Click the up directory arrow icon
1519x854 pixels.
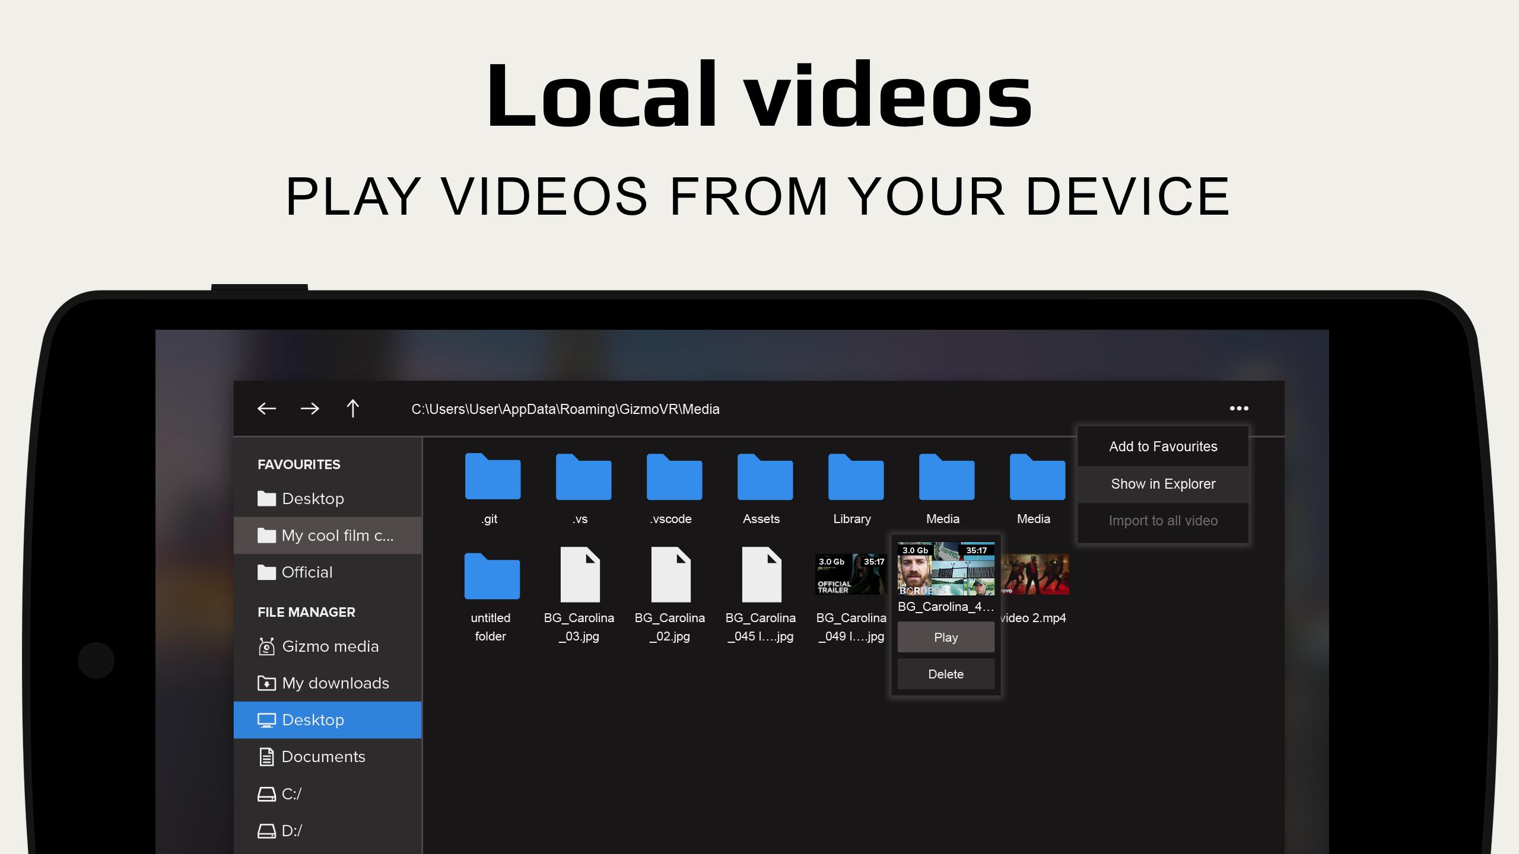[x=354, y=407]
